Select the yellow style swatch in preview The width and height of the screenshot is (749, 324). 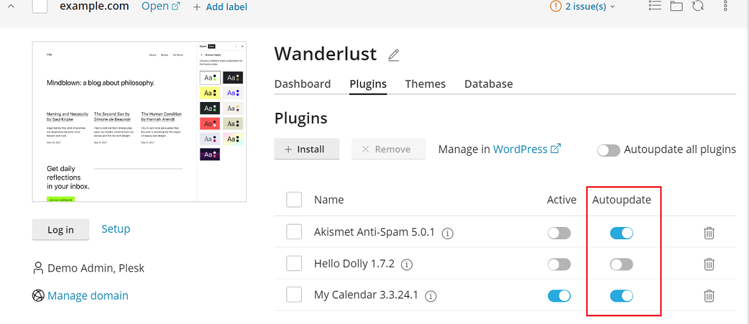210,93
